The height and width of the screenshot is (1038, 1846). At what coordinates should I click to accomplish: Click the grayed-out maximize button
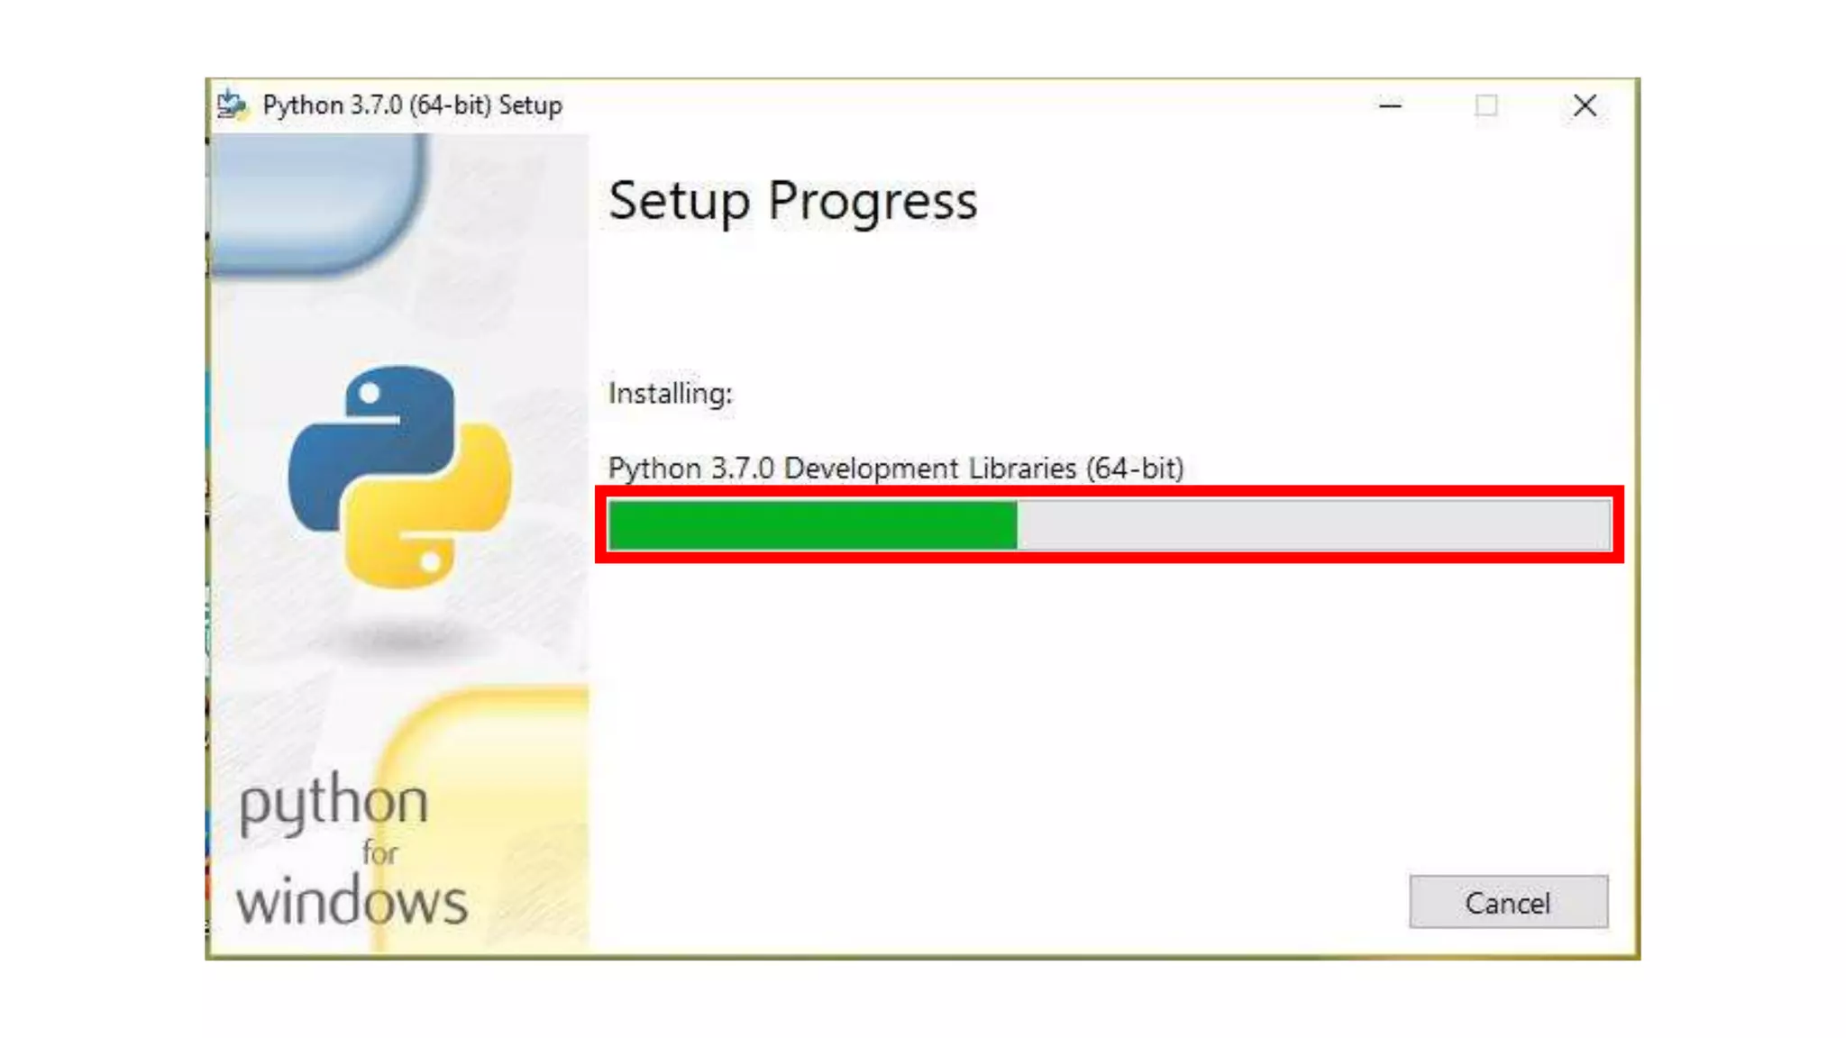click(x=1486, y=105)
